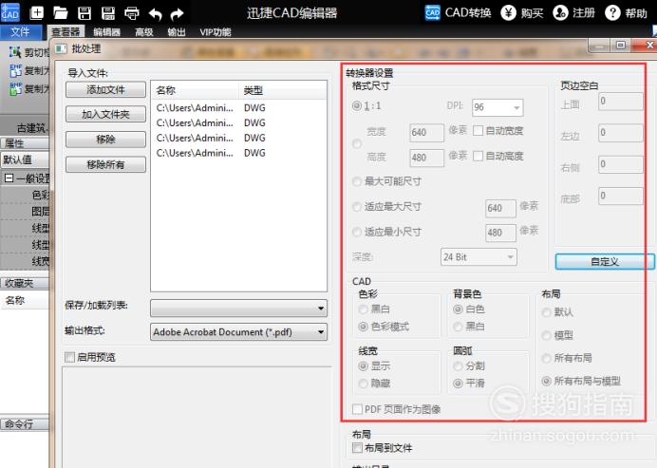Click the 宽度 640 input field

coord(426,132)
